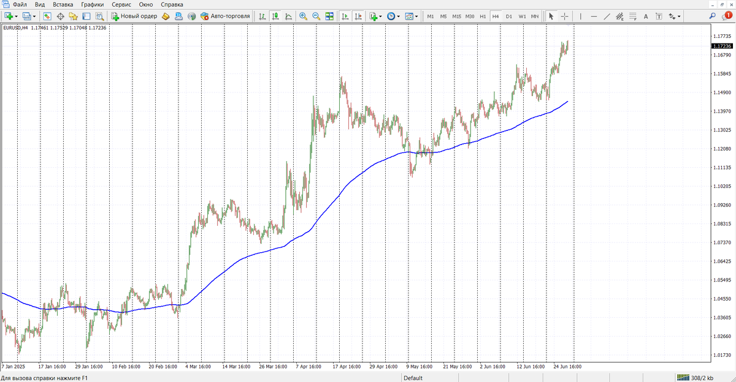The height and width of the screenshot is (382, 736).
Task: Add a text label to the chart
Action: click(x=646, y=17)
